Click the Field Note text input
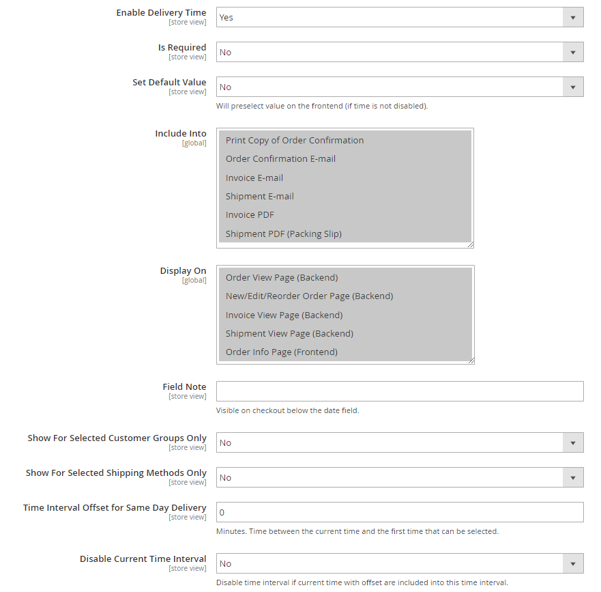 click(400, 391)
